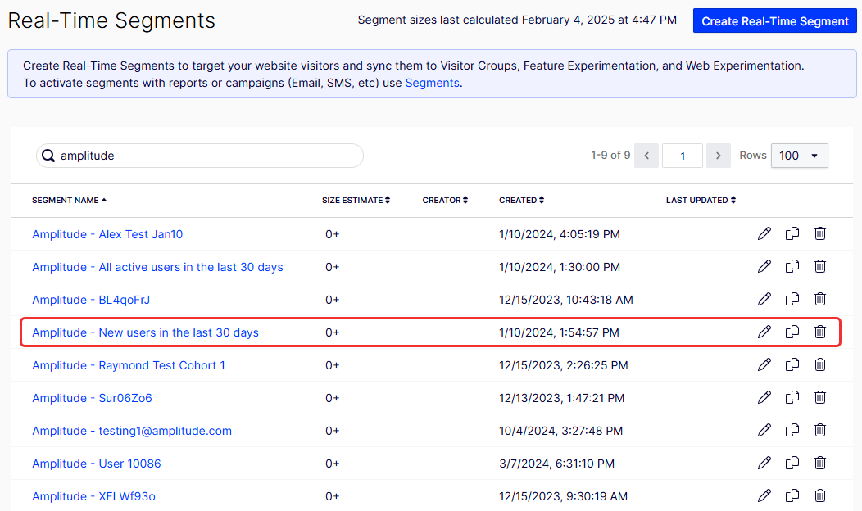
Task: Open Amplitude - Alex Test Jan10
Action: pos(107,234)
